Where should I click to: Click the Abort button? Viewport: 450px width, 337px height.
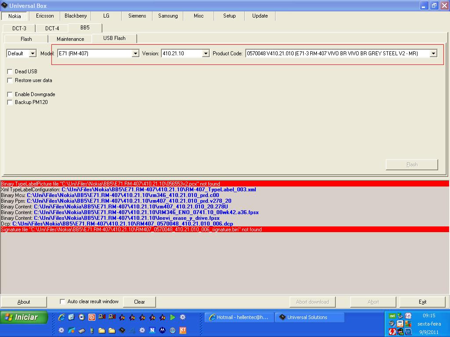tap(373, 302)
